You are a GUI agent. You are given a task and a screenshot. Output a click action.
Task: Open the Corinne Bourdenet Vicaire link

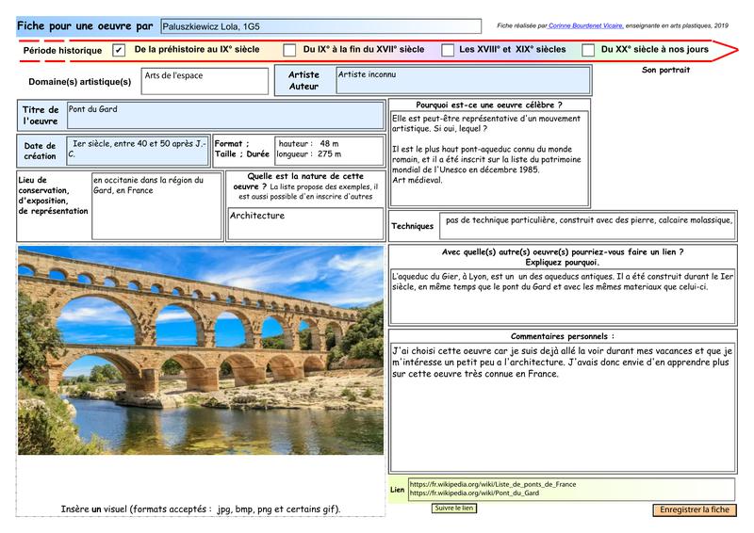coord(585,25)
